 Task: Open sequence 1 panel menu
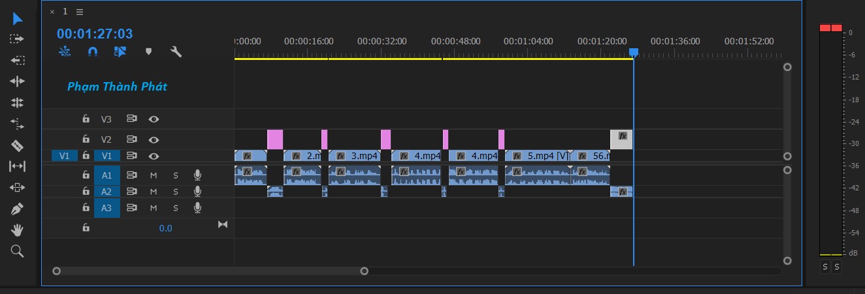click(x=80, y=12)
